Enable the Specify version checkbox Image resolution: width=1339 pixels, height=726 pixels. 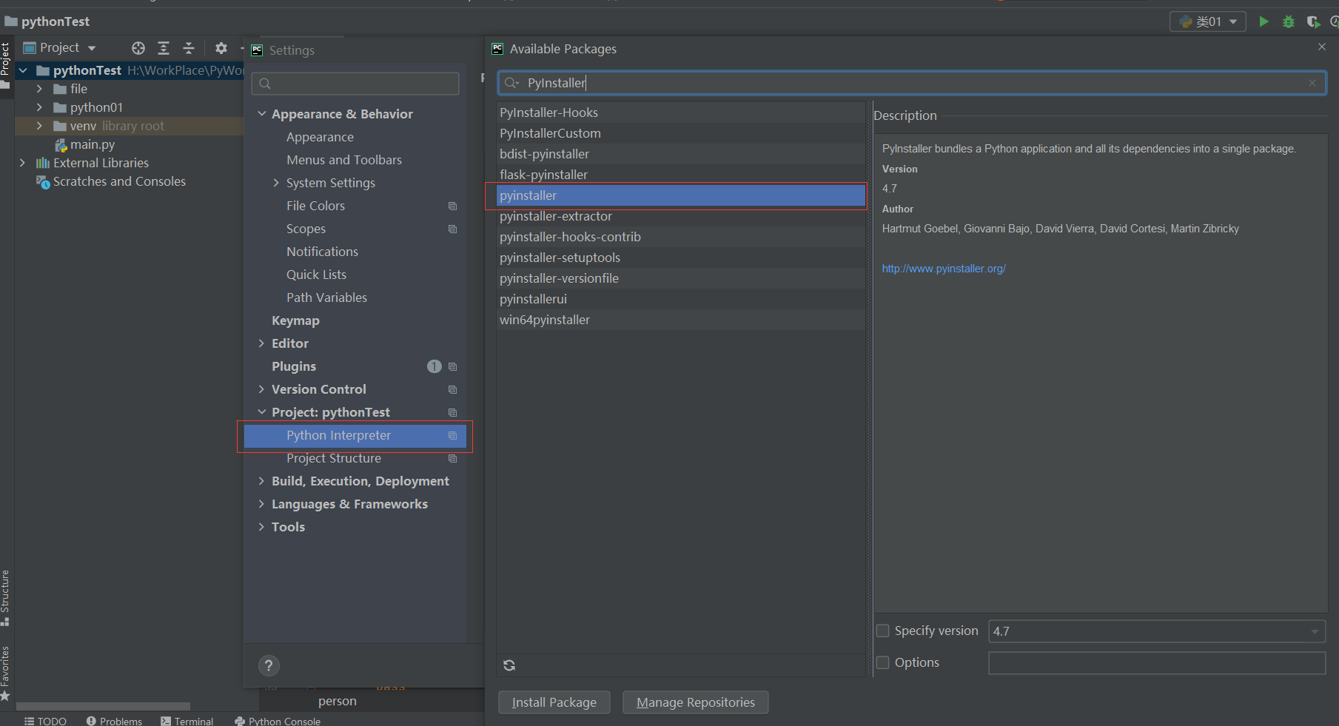coord(883,631)
